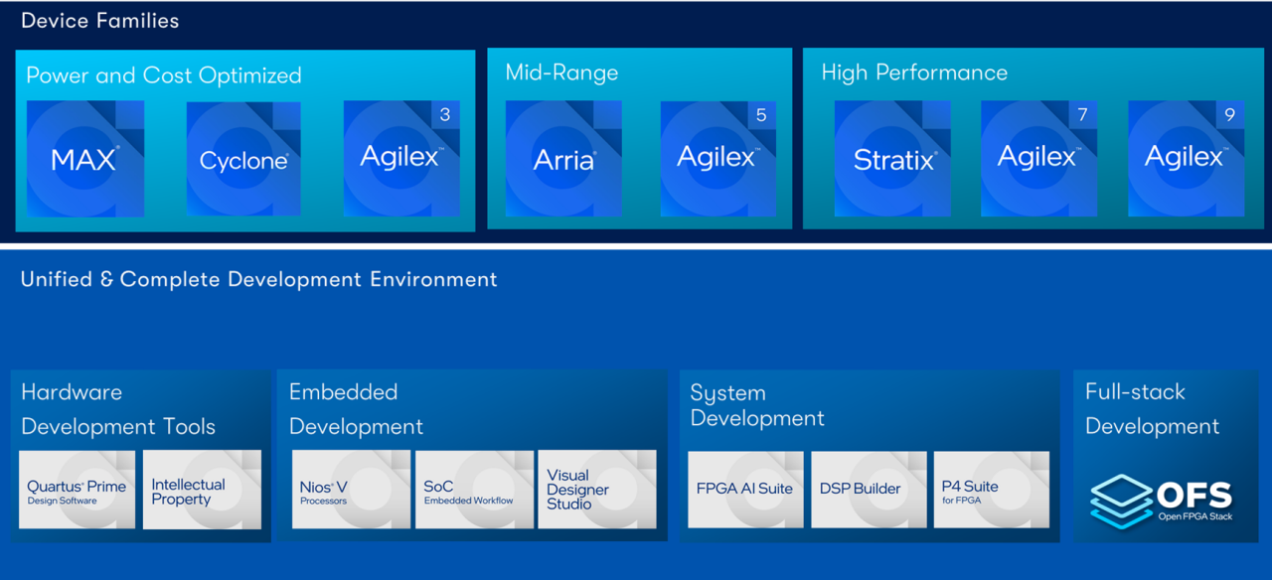Launch Visual Designer Studio tile
The height and width of the screenshot is (580, 1272).
pyautogui.click(x=597, y=490)
